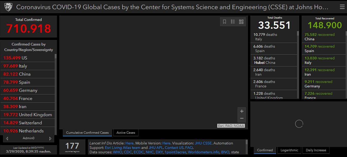Open the map bookmarks icon
Viewport: 347px width, 157px height.
[x=225, y=22]
